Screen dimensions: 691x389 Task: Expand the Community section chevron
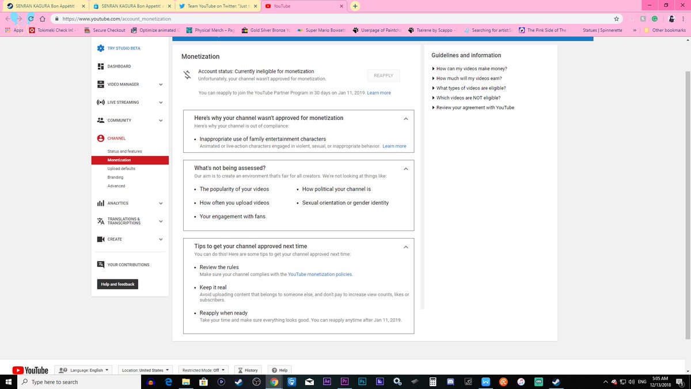tap(161, 120)
